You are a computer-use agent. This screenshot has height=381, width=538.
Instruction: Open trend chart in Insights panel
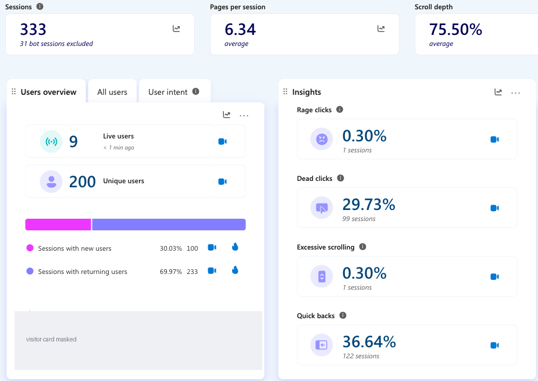point(498,92)
